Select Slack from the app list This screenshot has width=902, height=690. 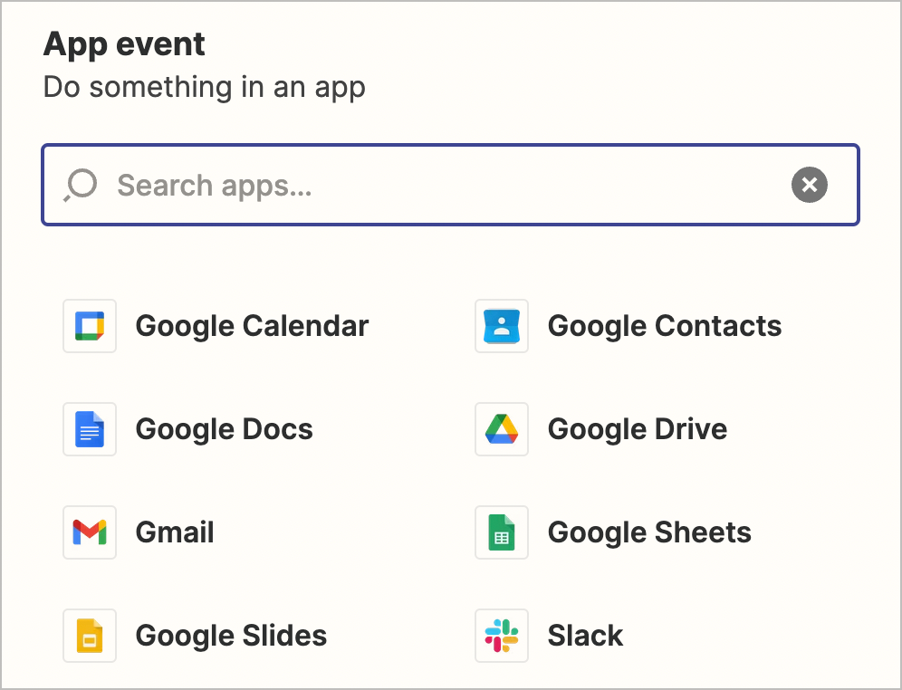[584, 635]
